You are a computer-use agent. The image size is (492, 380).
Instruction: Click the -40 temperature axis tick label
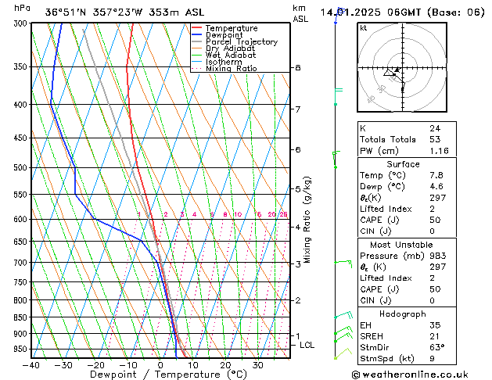(31, 365)
